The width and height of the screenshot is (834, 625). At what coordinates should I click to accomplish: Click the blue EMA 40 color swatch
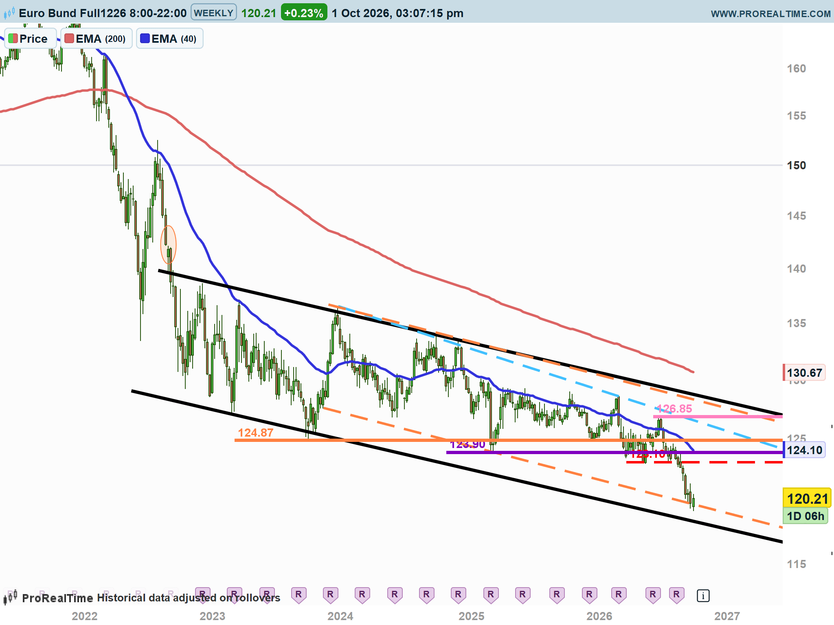pos(145,39)
